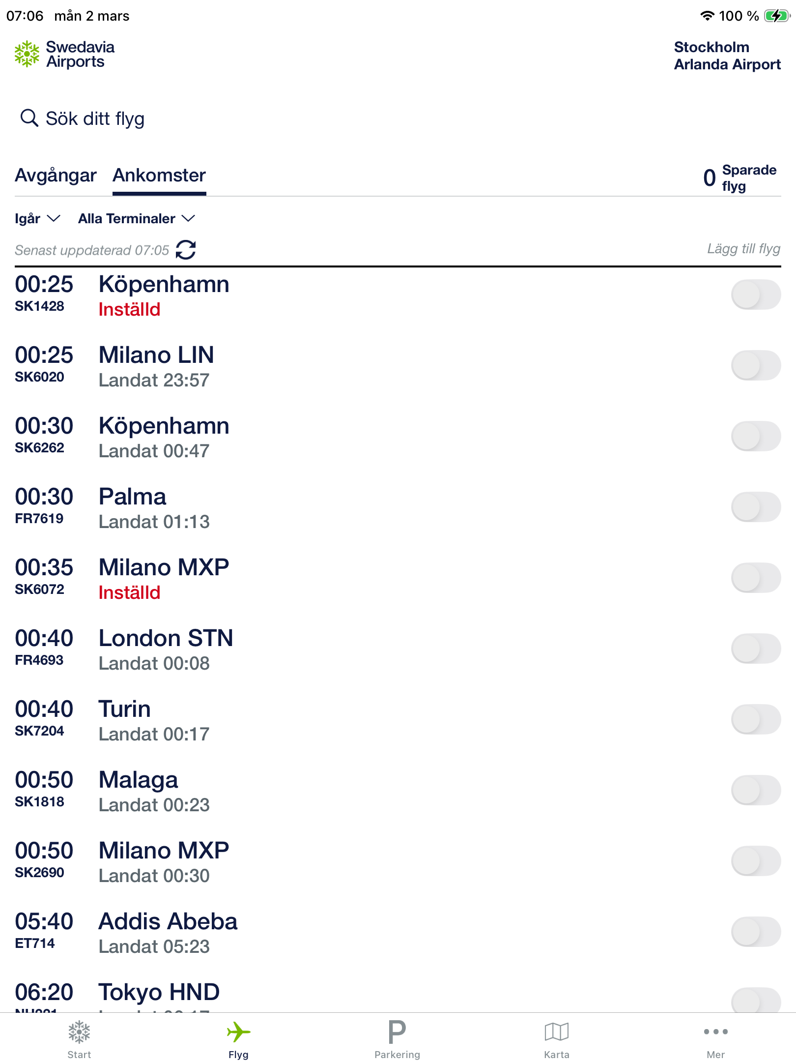Viewport: 796px width, 1062px height.
Task: Switch to the Avgångar tab
Action: [56, 176]
